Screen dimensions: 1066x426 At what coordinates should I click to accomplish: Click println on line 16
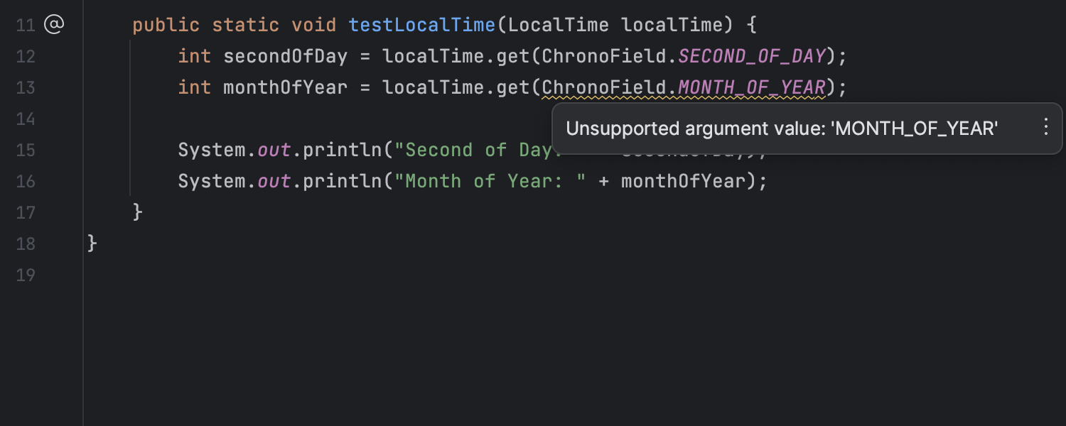[343, 181]
